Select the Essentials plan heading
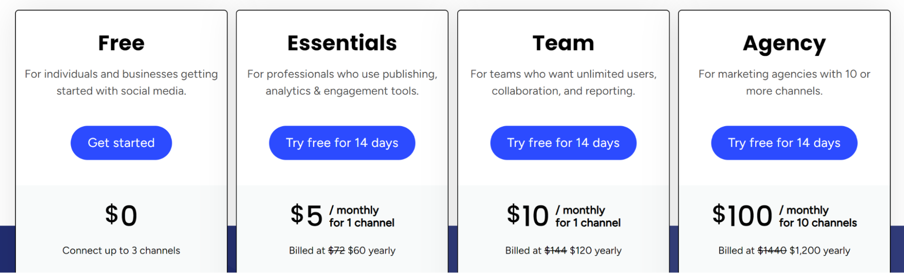 point(342,42)
